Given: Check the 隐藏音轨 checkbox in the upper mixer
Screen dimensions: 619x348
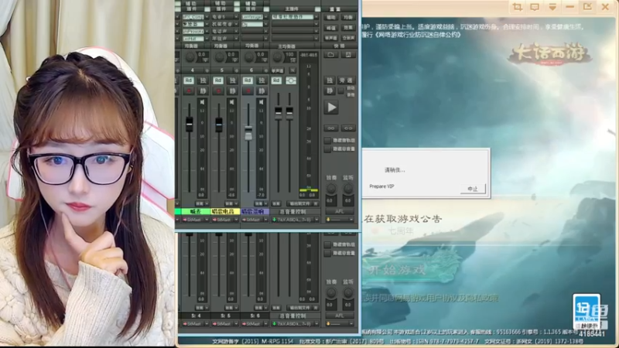Looking at the screenshot, I should point(327,141).
